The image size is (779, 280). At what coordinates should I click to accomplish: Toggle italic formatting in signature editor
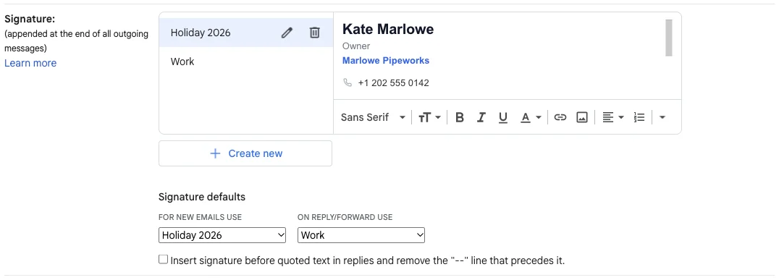tap(481, 118)
